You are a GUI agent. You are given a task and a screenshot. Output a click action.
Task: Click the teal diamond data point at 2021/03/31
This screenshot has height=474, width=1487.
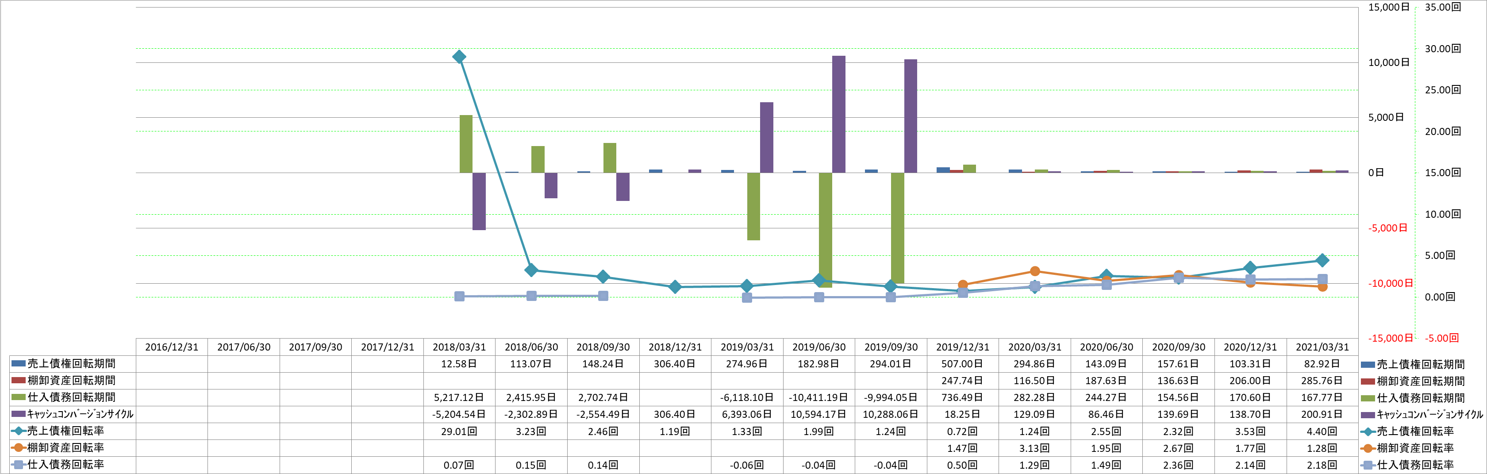point(1322,260)
